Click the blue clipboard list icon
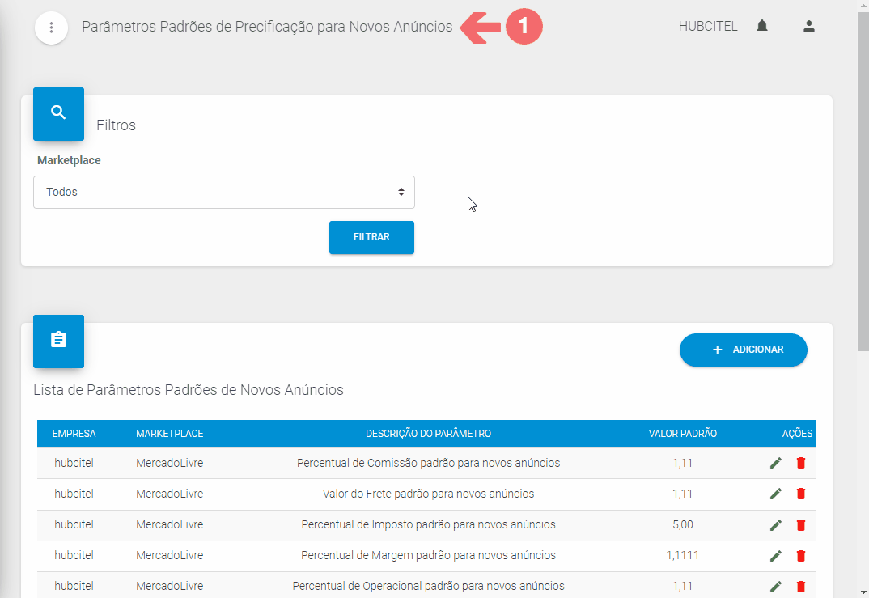The image size is (869, 598). tap(59, 341)
